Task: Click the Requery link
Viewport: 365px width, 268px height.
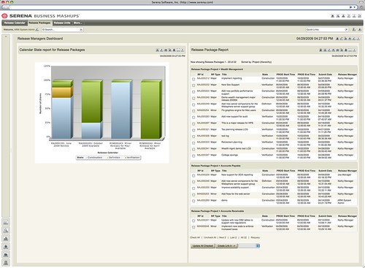Action: point(255,237)
